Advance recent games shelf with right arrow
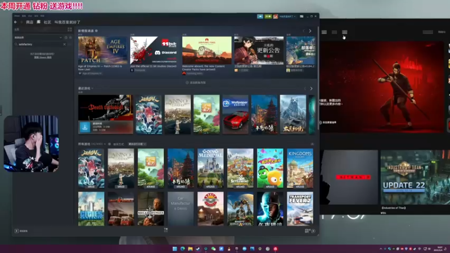This screenshot has width=450, height=253. click(x=311, y=89)
